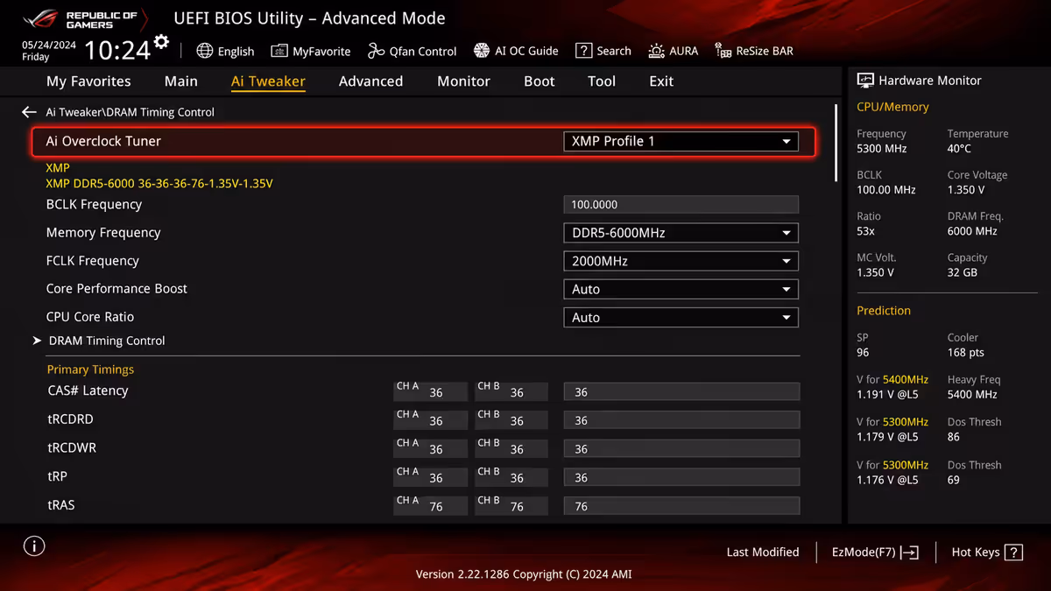Viewport: 1051px width, 591px height.
Task: Select the Ai Tweaker tab
Action: click(x=268, y=81)
